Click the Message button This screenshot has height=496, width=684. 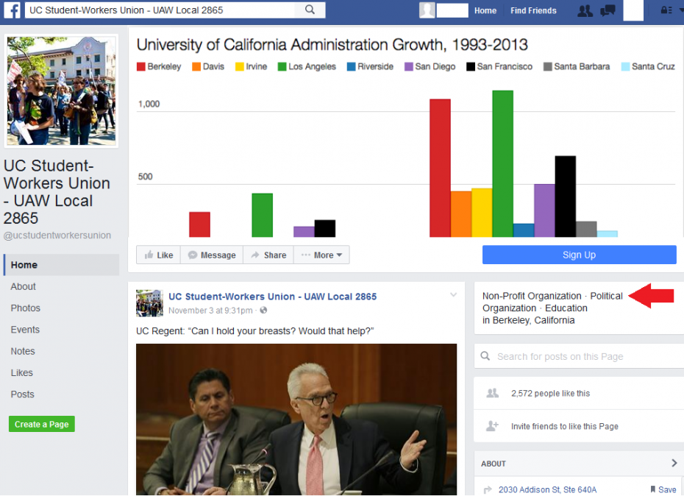tap(212, 255)
